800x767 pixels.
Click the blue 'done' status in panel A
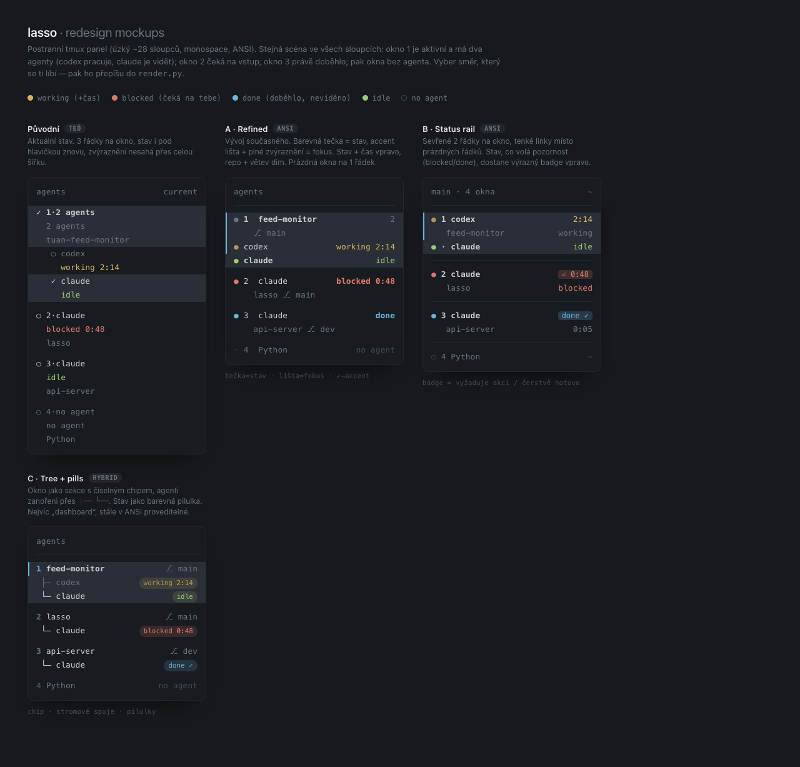pyautogui.click(x=385, y=316)
